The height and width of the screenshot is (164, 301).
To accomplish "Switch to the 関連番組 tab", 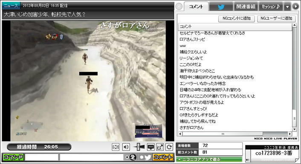I will (x=246, y=7).
